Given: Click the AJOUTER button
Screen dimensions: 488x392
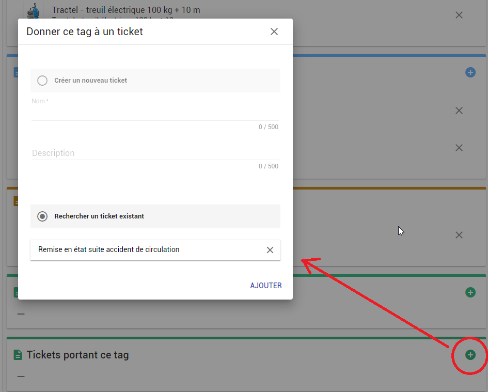Looking at the screenshot, I should (x=266, y=286).
